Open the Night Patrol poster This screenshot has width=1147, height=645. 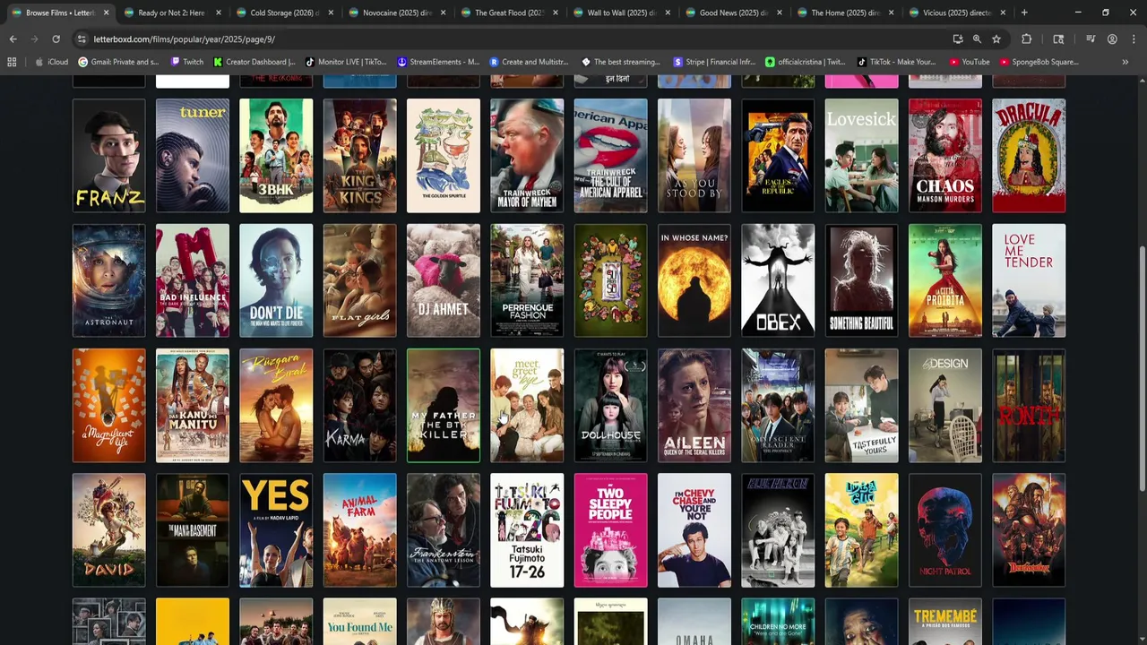coord(945,530)
